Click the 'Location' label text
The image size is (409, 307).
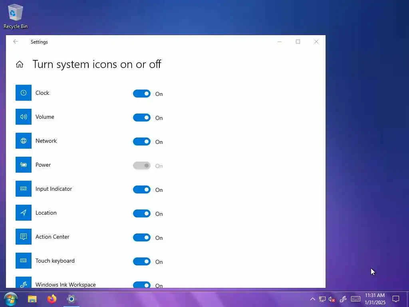tap(46, 213)
